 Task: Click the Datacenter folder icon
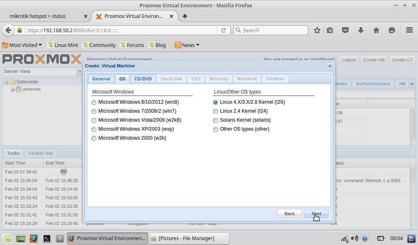[x=12, y=82]
